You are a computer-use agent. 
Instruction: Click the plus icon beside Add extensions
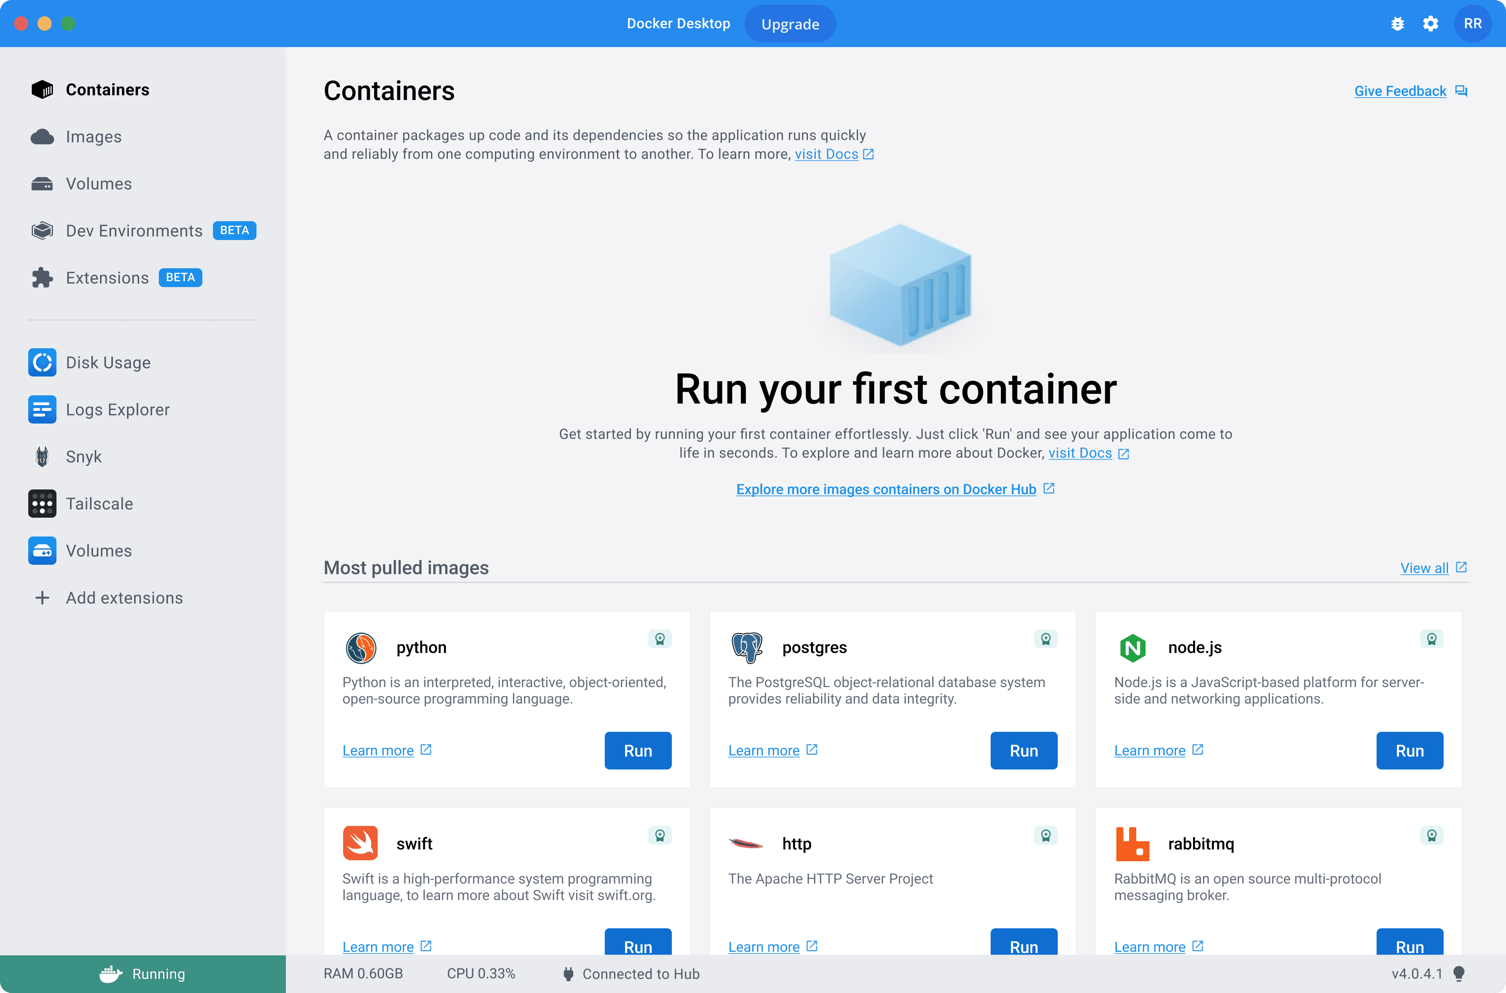pyautogui.click(x=42, y=598)
